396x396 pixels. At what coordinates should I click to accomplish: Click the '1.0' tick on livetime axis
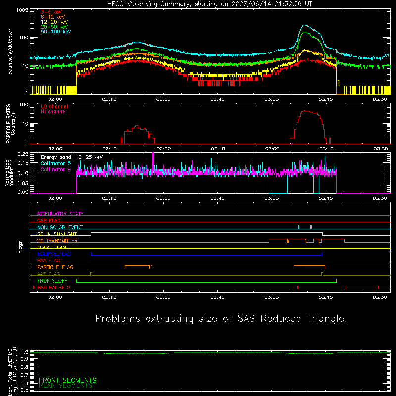click(24, 352)
